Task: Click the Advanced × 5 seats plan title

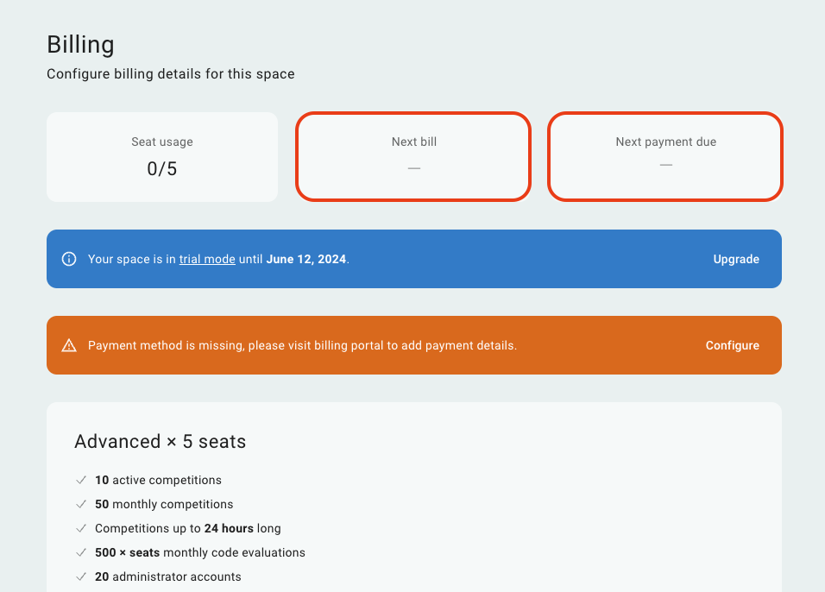Action: click(x=161, y=442)
